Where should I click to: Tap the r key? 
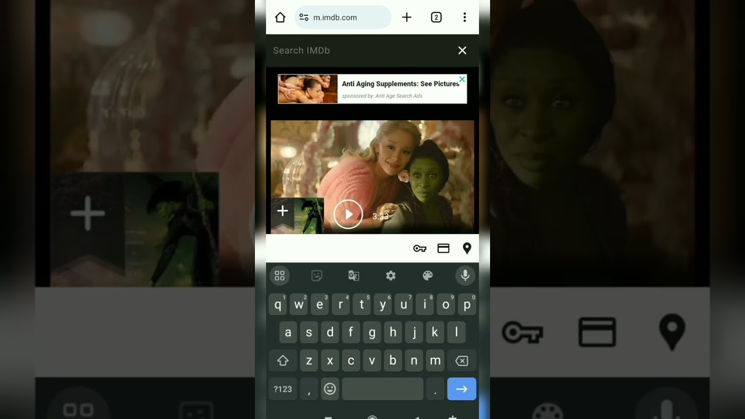pos(340,304)
